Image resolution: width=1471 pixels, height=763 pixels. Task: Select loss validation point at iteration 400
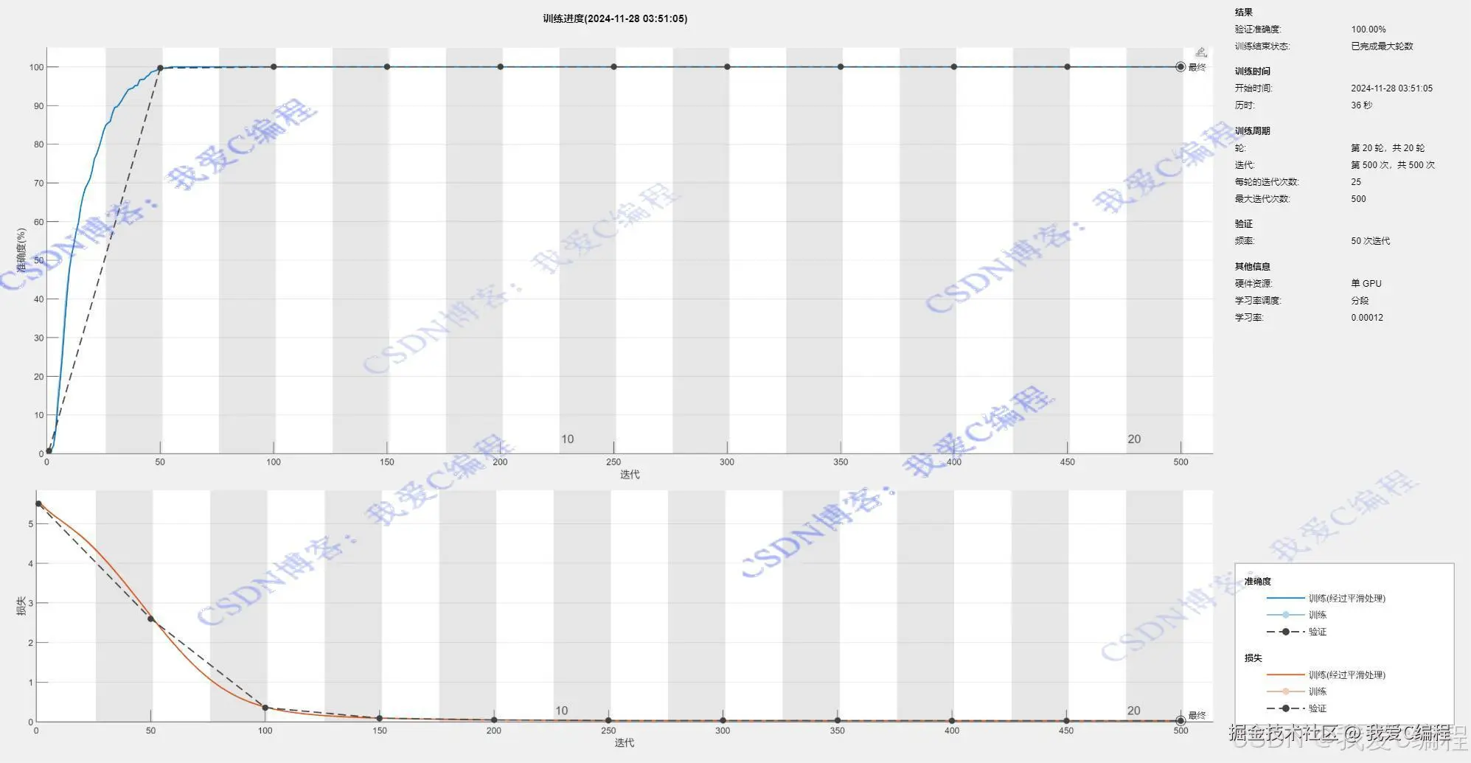click(952, 721)
